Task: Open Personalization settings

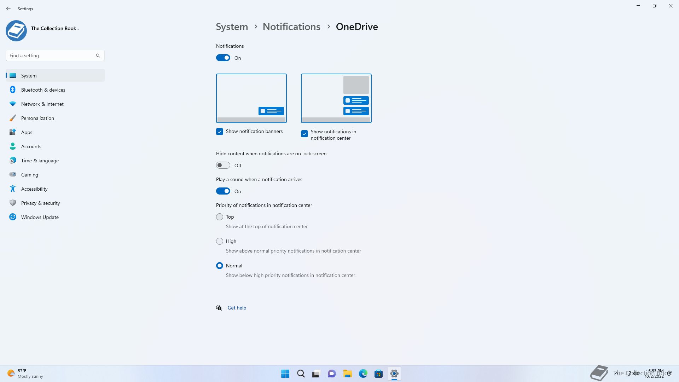Action: click(55, 118)
